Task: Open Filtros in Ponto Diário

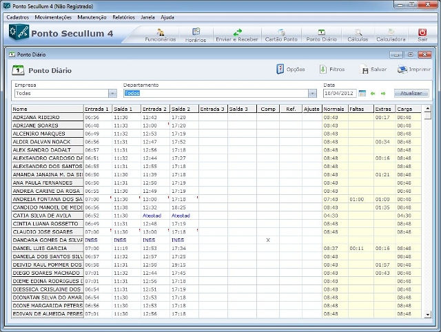Action: pos(332,69)
